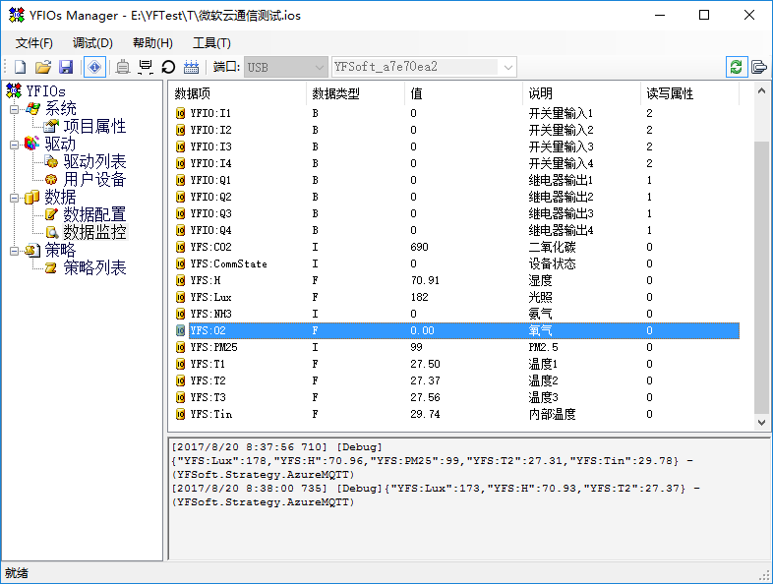
Task: Open the 帮助(H) menu
Action: coord(152,43)
